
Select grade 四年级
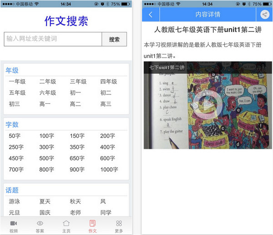(109, 82)
